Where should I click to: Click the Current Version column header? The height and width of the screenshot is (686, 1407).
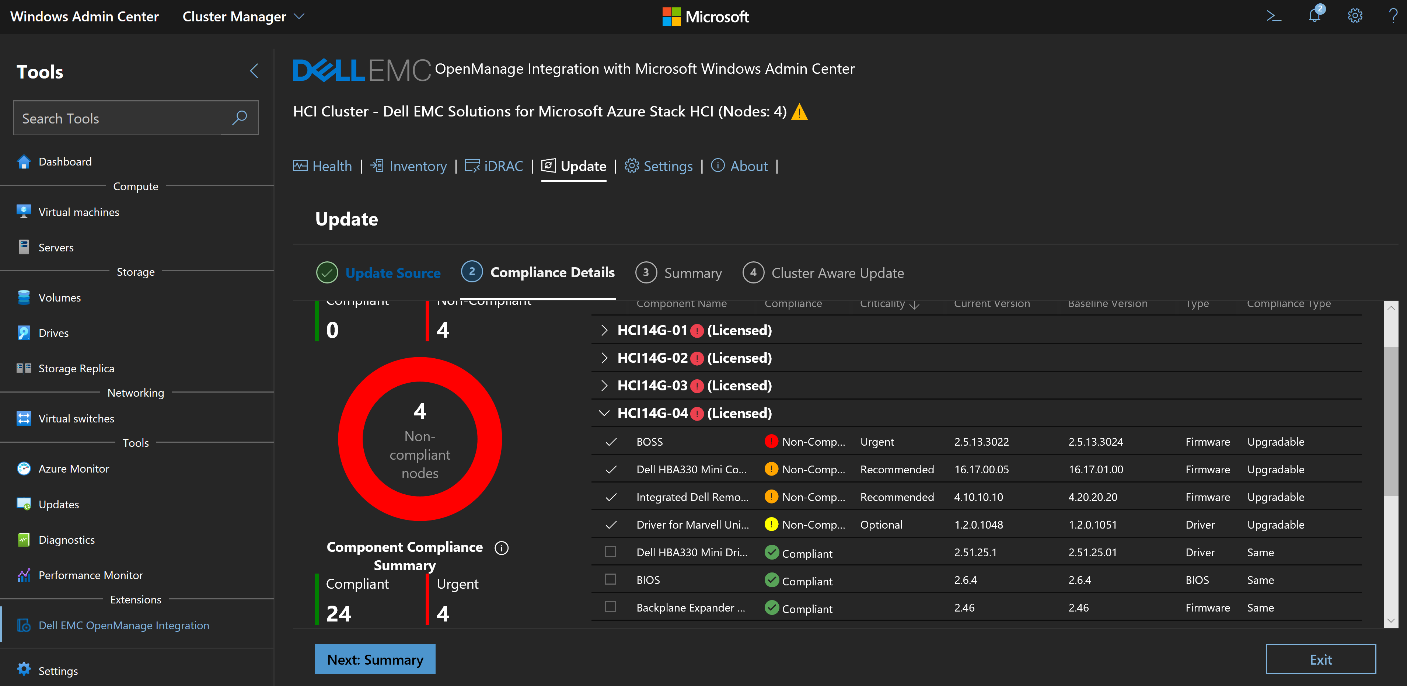pos(992,304)
